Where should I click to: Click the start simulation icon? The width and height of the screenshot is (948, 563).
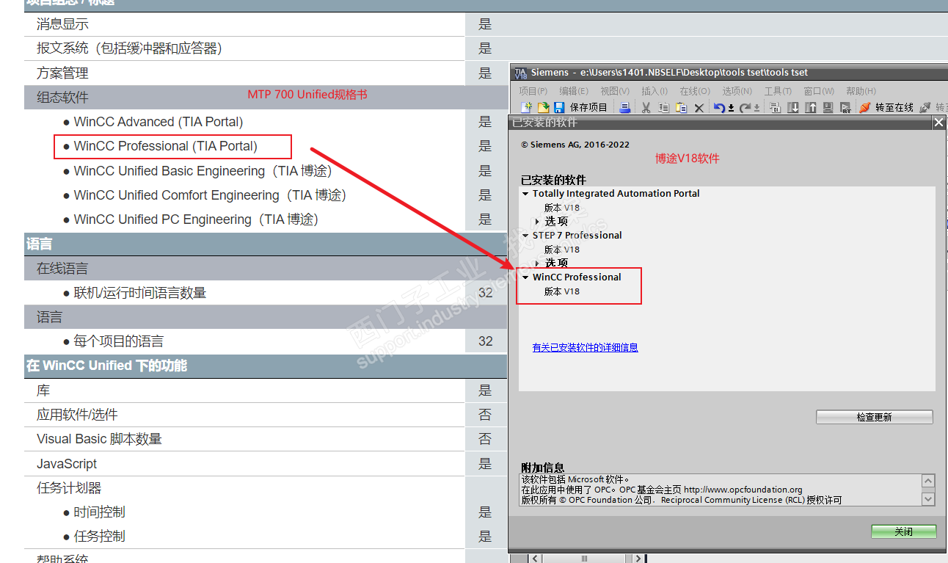pyautogui.click(x=828, y=108)
